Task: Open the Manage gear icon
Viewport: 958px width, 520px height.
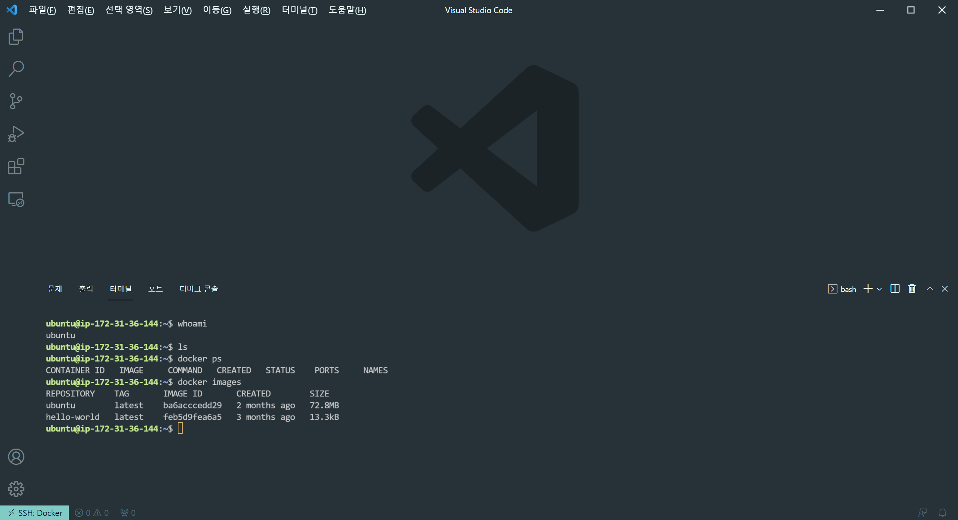Action: [16, 489]
